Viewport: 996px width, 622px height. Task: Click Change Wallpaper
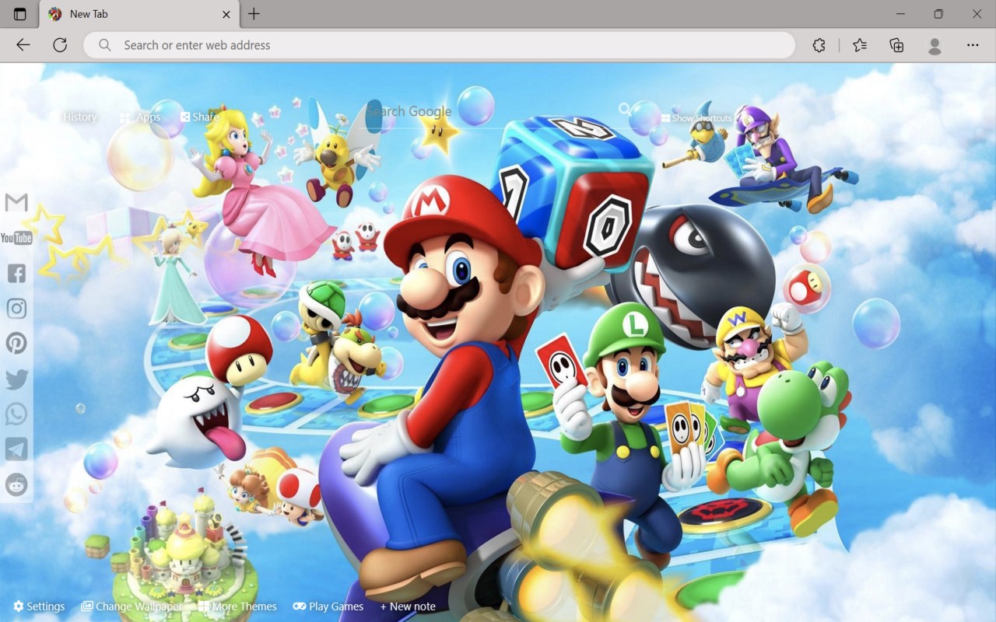click(x=132, y=606)
